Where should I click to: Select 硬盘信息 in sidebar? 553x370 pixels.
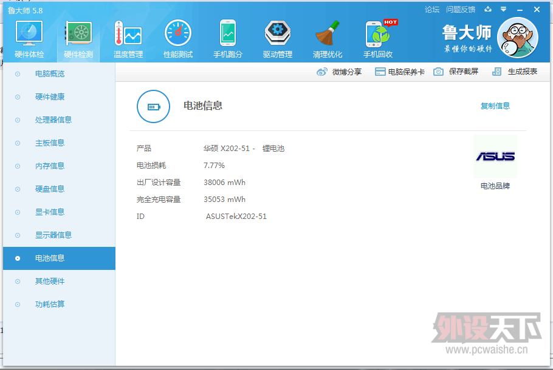coord(60,189)
